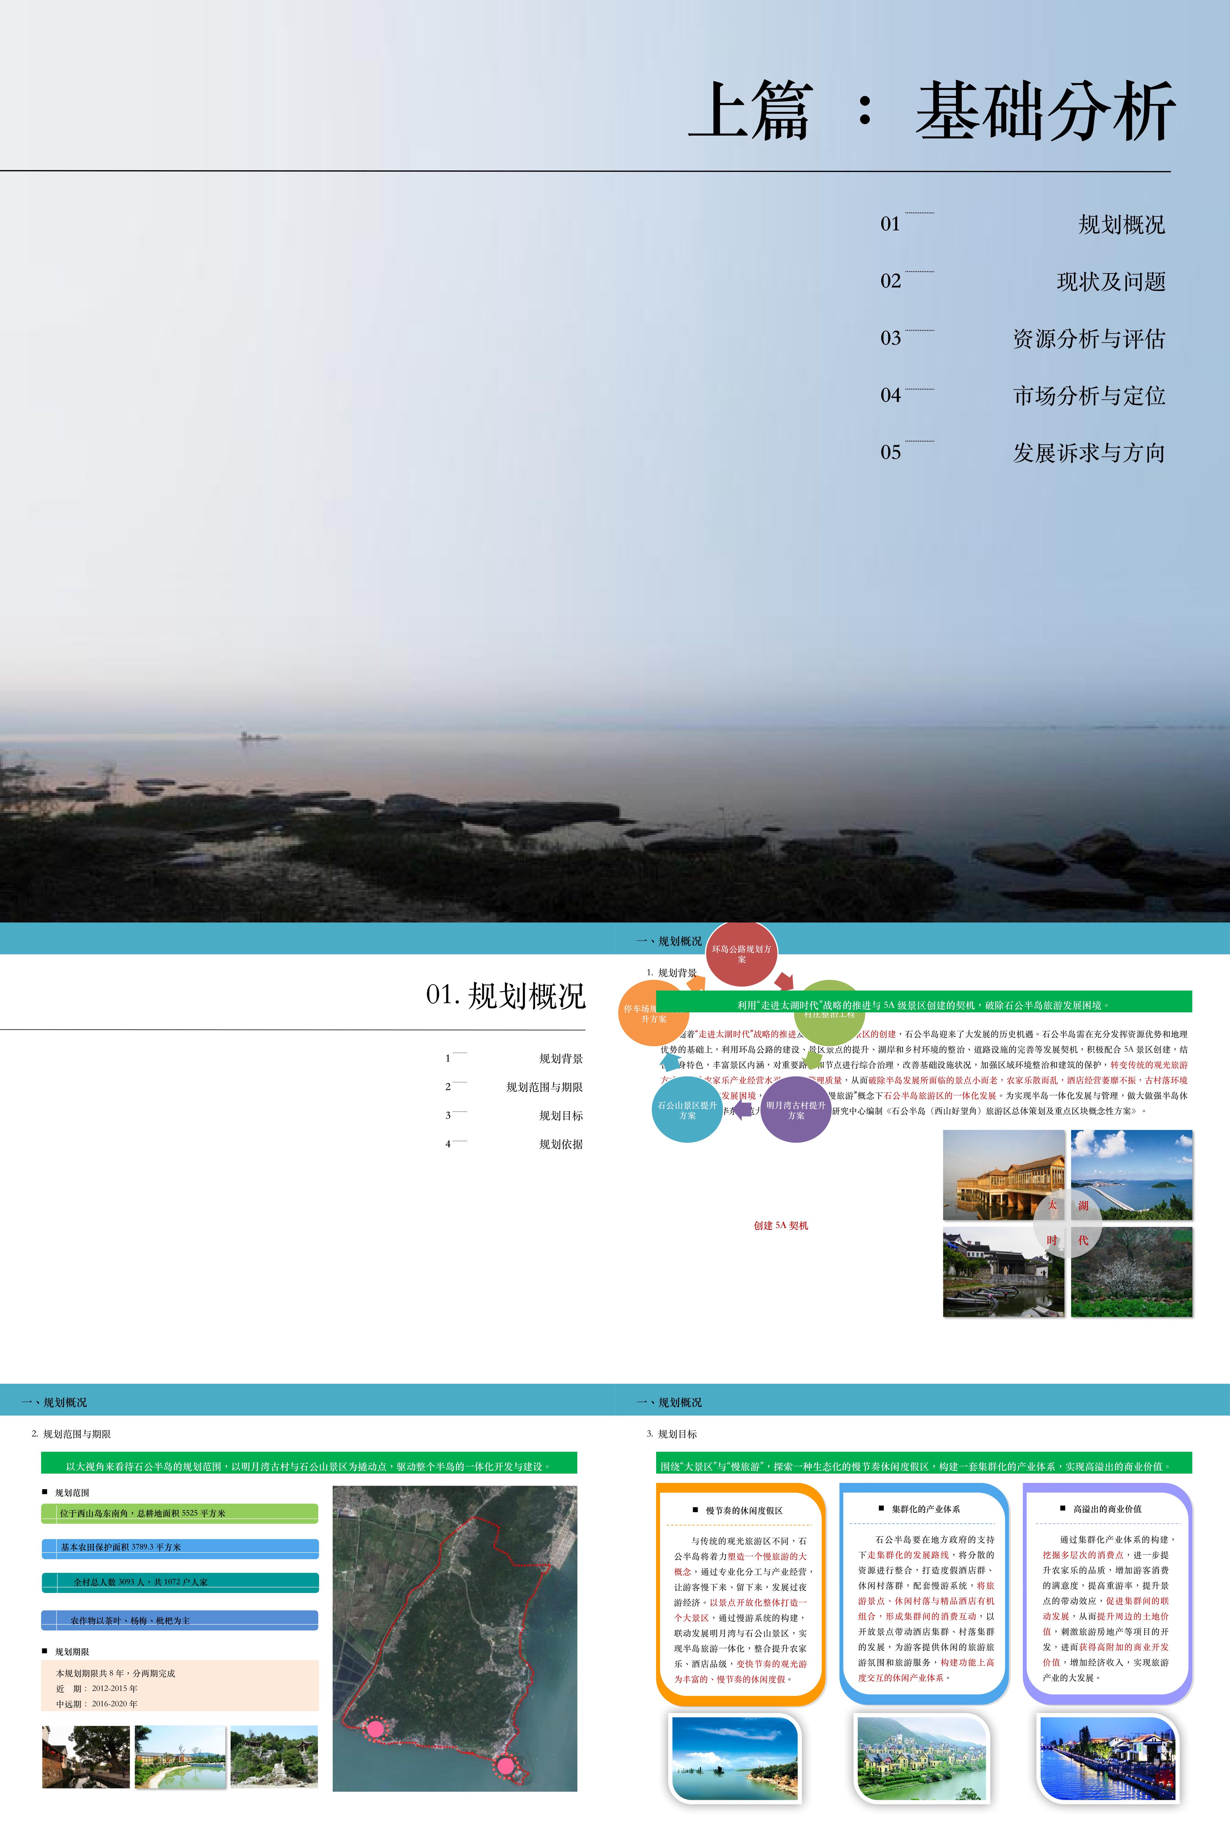
Task: Click the title 上篇:基础分析
Action: [932, 111]
